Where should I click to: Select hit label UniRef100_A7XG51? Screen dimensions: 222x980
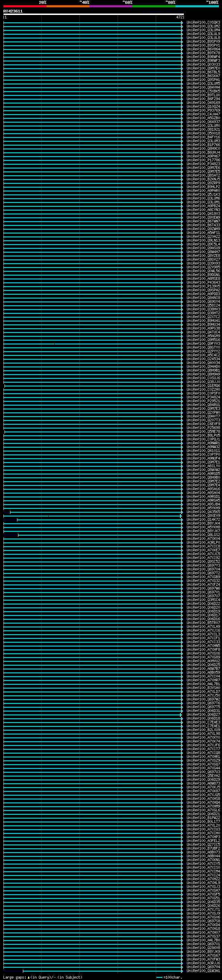coord(203,898)
